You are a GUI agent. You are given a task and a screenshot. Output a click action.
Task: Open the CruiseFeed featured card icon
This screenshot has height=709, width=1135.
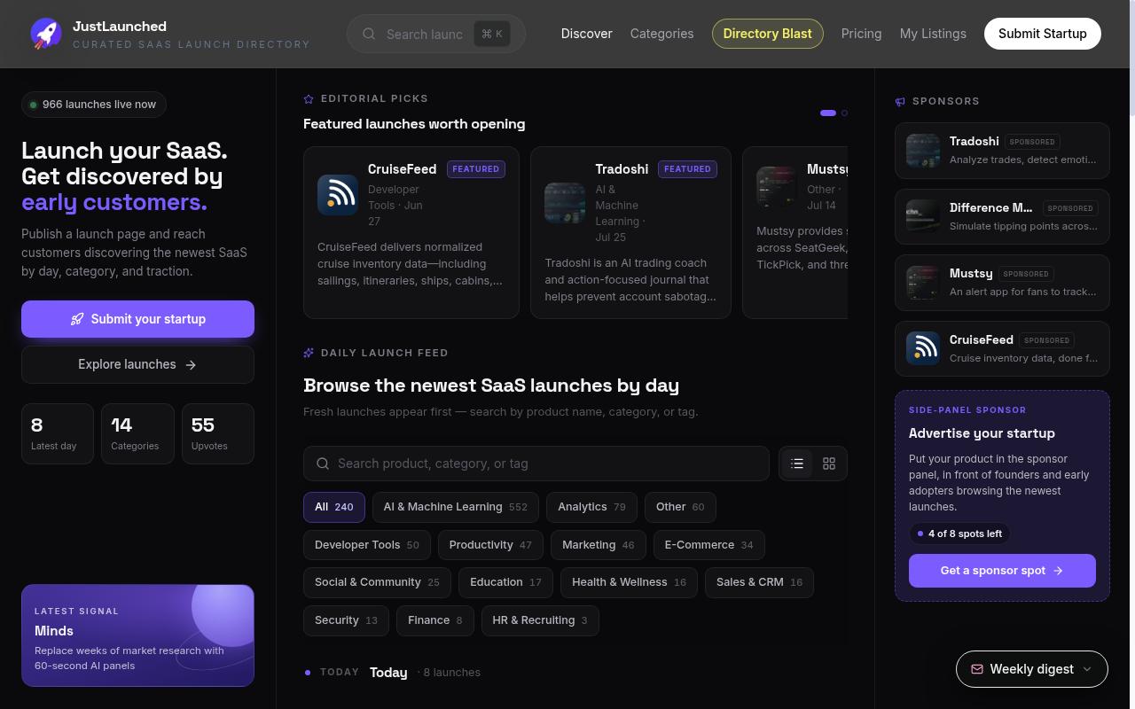pos(338,195)
